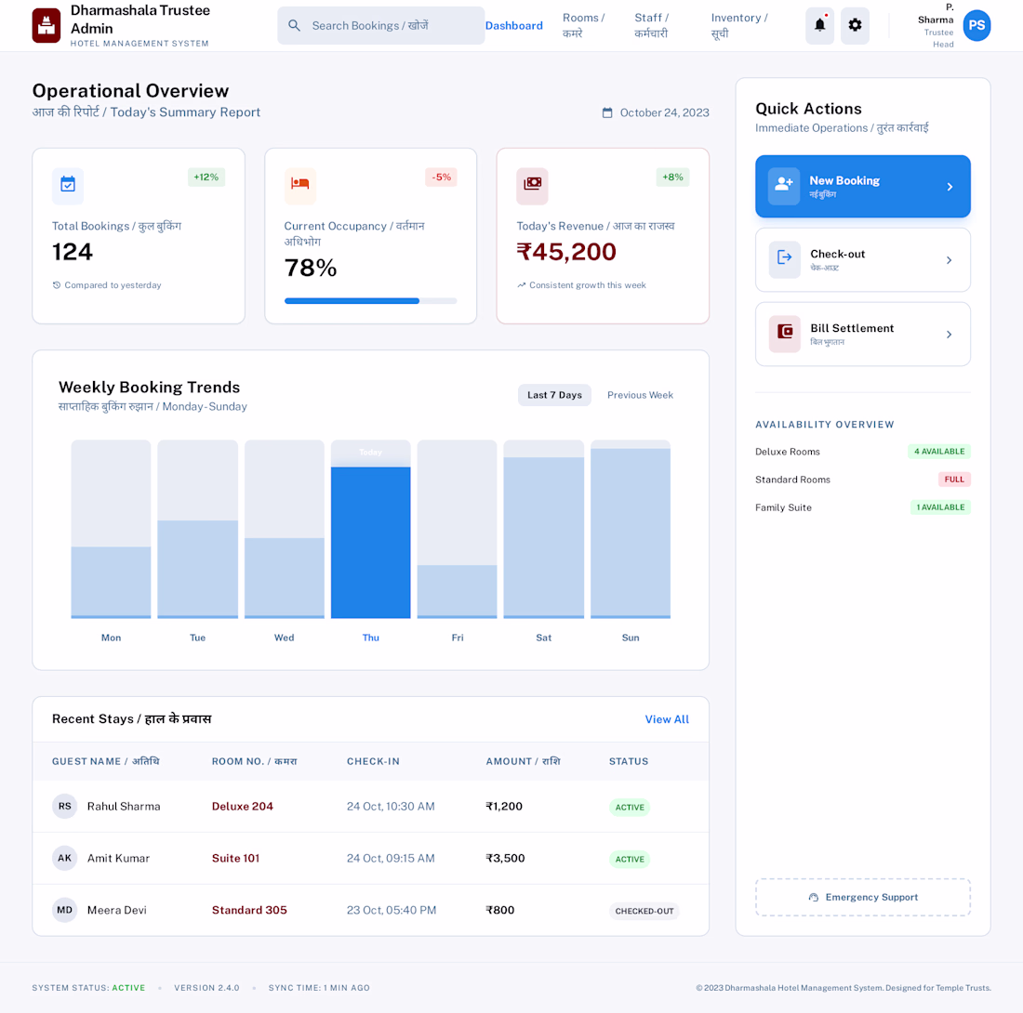
Task: Click the ₹45,200 revenue value
Action: [566, 252]
